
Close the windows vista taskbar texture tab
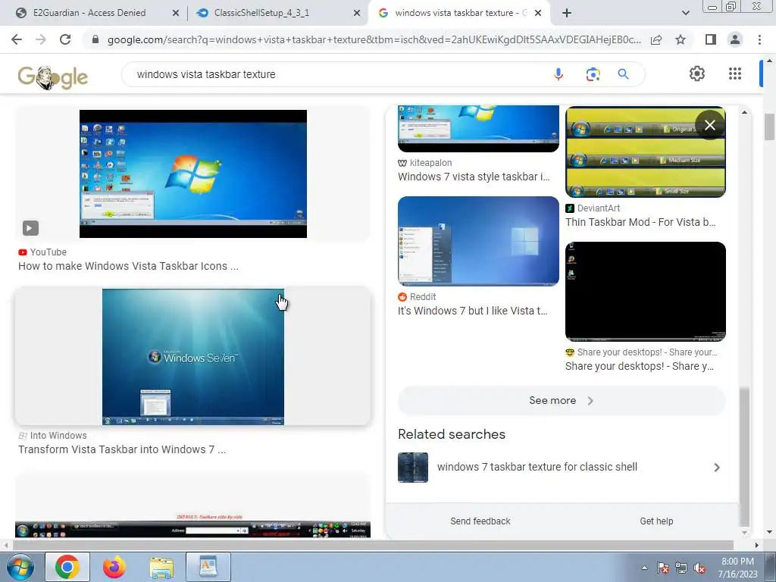539,14
